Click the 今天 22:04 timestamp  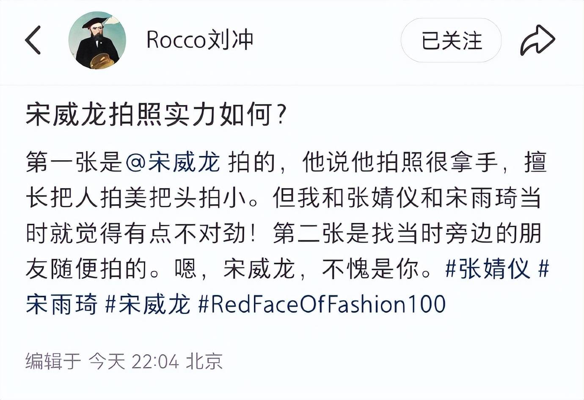(x=134, y=361)
